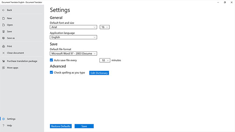This screenshot has height=132, width=235.
Task: Click the New document icon
Action: click(3, 18)
